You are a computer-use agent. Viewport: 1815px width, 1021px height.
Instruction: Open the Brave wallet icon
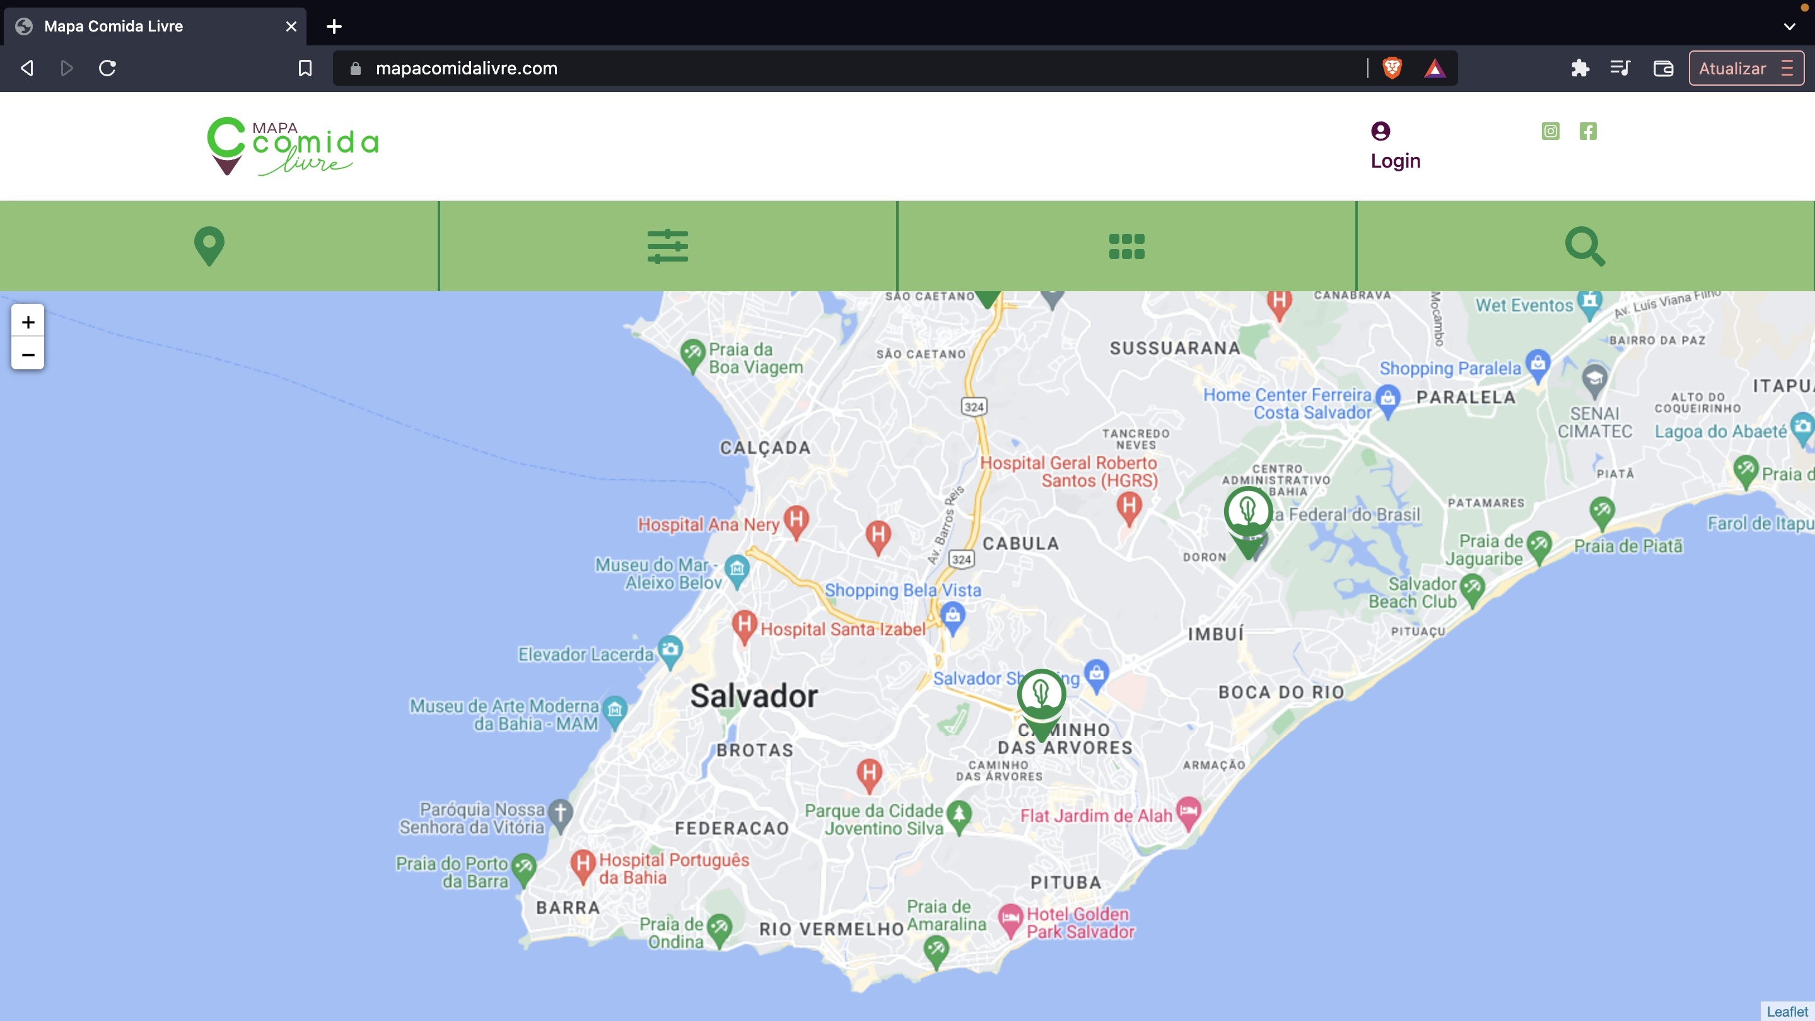1663,68
